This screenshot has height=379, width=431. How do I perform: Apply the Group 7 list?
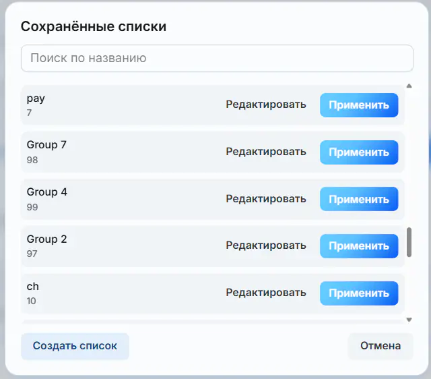point(359,152)
